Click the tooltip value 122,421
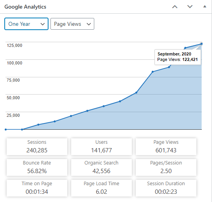Viewport: 212px width, 202px height. tap(190, 59)
